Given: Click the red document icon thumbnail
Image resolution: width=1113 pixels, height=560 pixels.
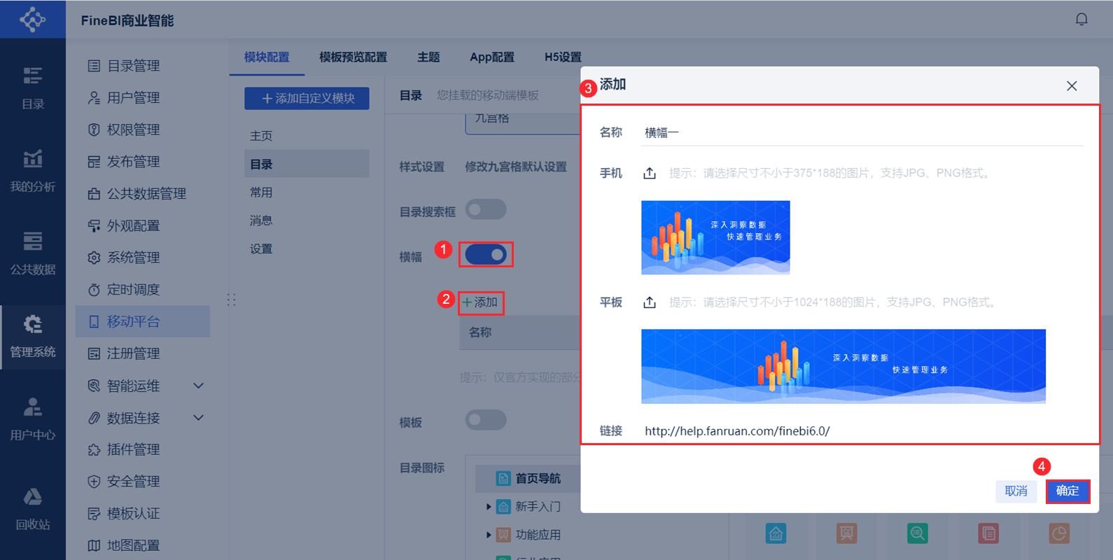Looking at the screenshot, I should [988, 534].
